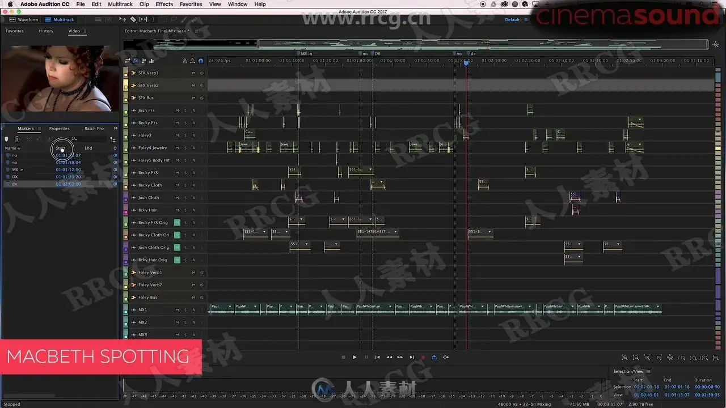Viewport: 726px width, 408px height.
Task: Move playhead to previous marker
Action: (x=377, y=357)
